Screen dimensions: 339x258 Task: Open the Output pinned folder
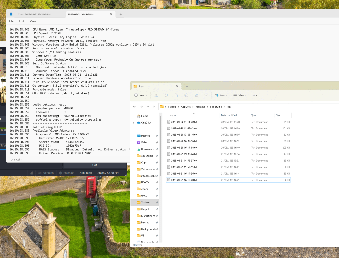click(145, 209)
